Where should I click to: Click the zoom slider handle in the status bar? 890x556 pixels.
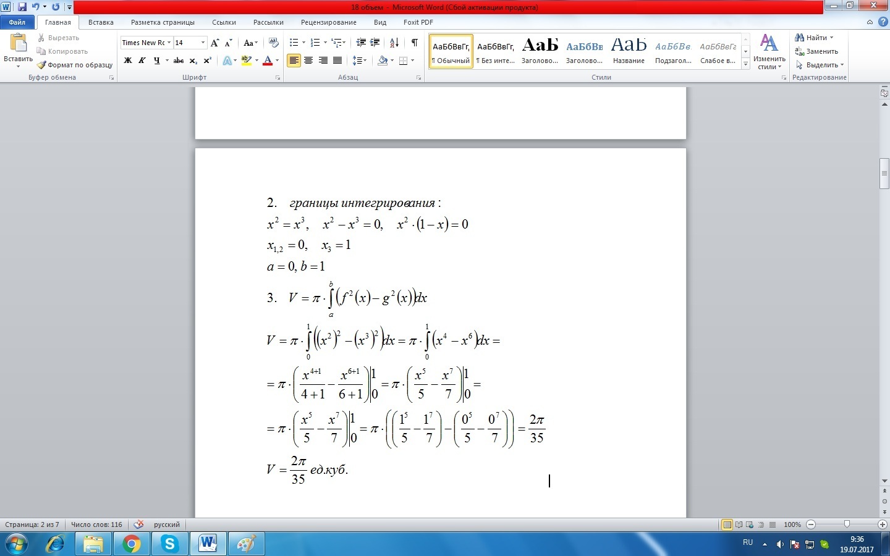point(847,524)
